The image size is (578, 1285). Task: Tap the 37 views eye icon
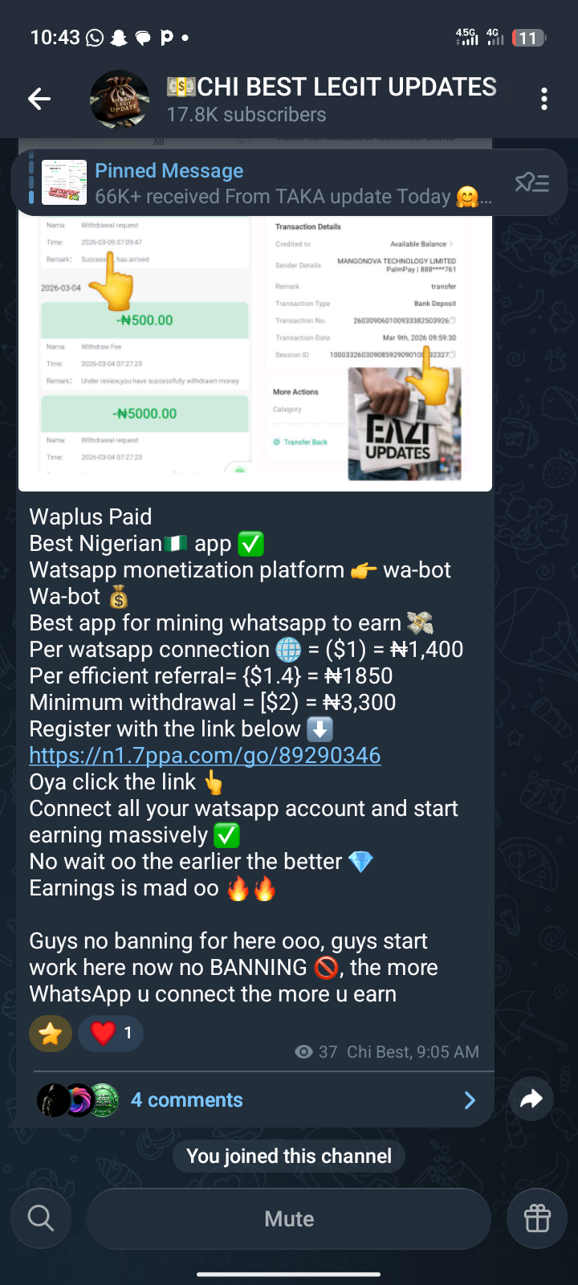[x=303, y=1052]
